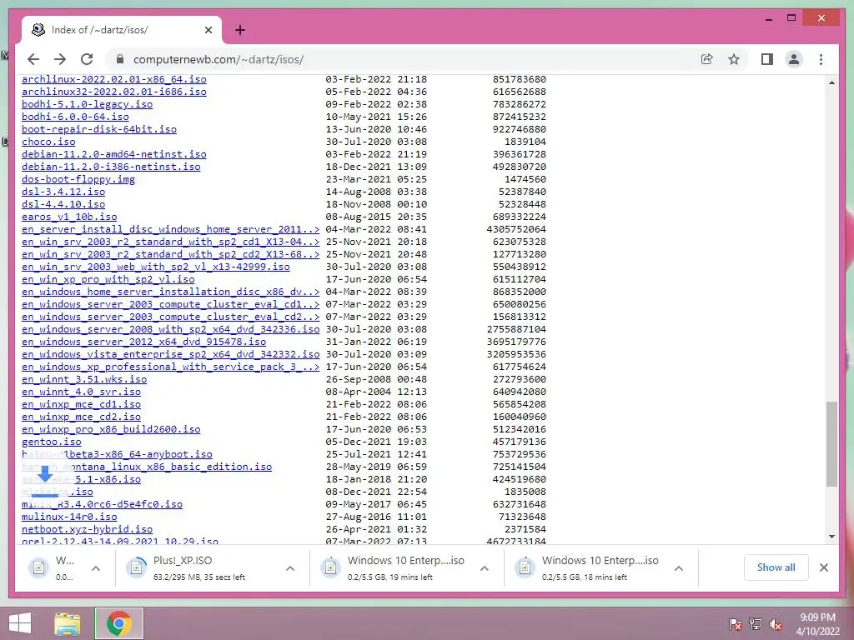This screenshot has height=640, width=854.
Task: Download earos_v1_10b.iso
Action: pyautogui.click(x=69, y=217)
